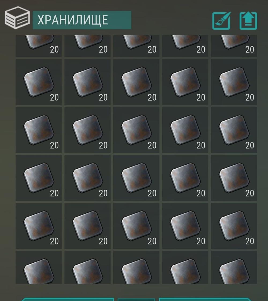Image resolution: width=268 pixels, height=301 pixels.
Task: Select second metal plate in second fully visible row
Action: pyautogui.click(x=87, y=130)
